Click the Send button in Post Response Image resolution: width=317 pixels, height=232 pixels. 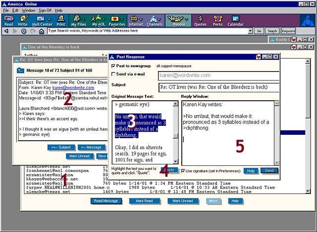[x=269, y=171]
